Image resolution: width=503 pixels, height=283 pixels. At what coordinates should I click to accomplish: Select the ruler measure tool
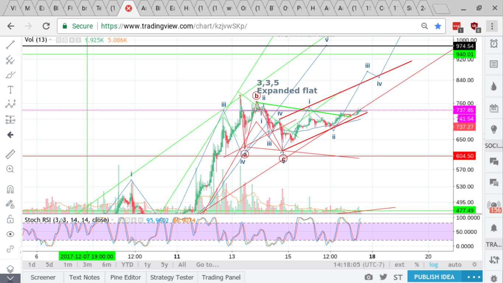click(10, 154)
